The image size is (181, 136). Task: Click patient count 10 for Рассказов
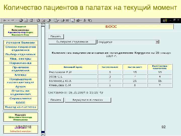coord(160,72)
